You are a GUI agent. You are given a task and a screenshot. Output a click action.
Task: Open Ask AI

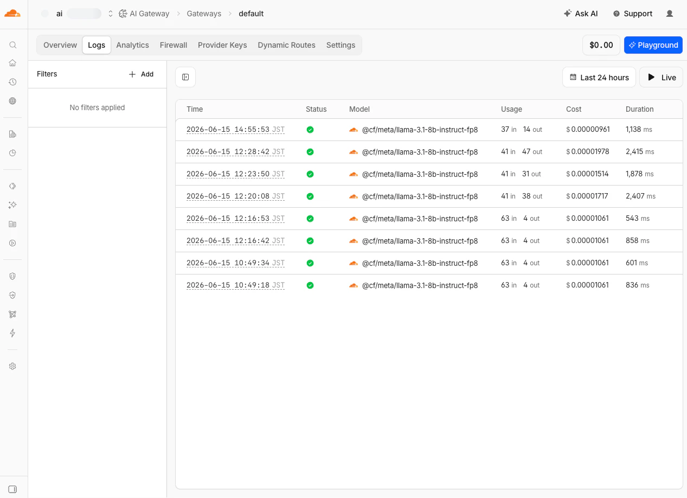point(581,14)
